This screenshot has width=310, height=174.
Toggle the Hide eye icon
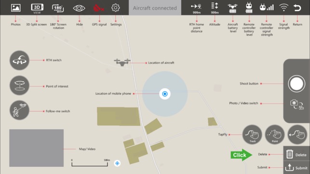[79, 8]
